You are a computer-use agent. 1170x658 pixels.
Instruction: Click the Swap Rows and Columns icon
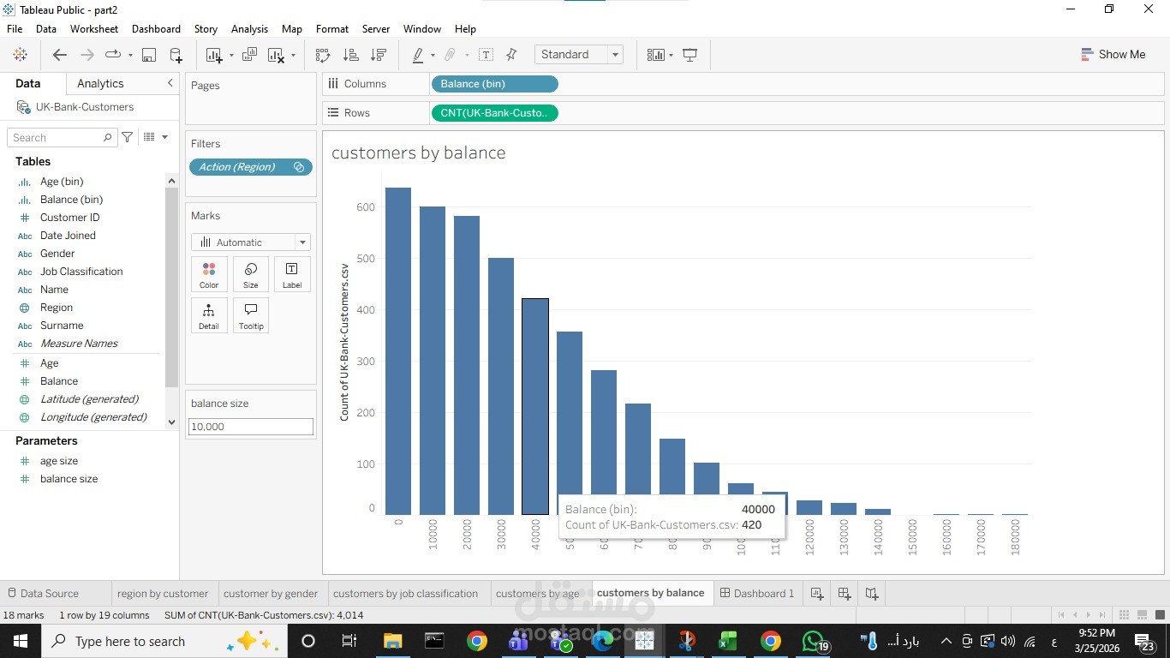click(x=323, y=55)
